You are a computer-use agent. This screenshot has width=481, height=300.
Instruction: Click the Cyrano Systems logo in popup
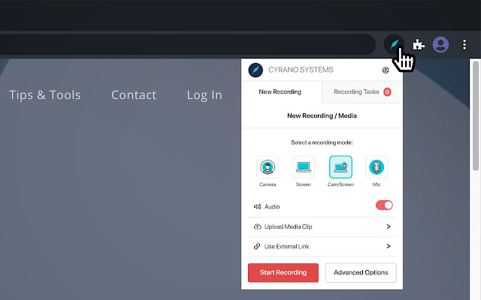256,70
